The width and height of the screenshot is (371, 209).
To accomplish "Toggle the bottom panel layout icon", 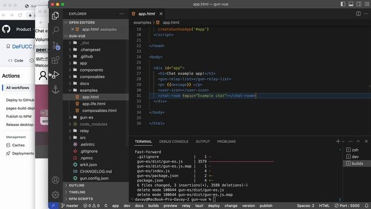I will (x=351, y=4).
